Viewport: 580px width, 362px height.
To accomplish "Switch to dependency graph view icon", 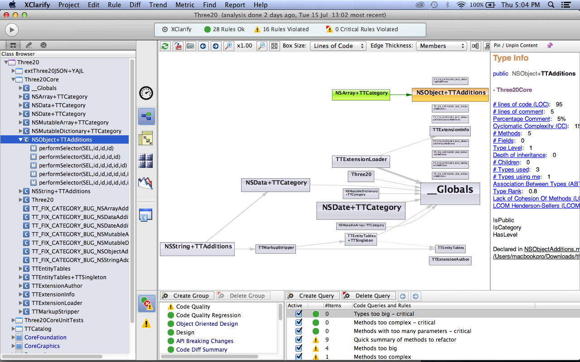I will pyautogui.click(x=146, y=116).
